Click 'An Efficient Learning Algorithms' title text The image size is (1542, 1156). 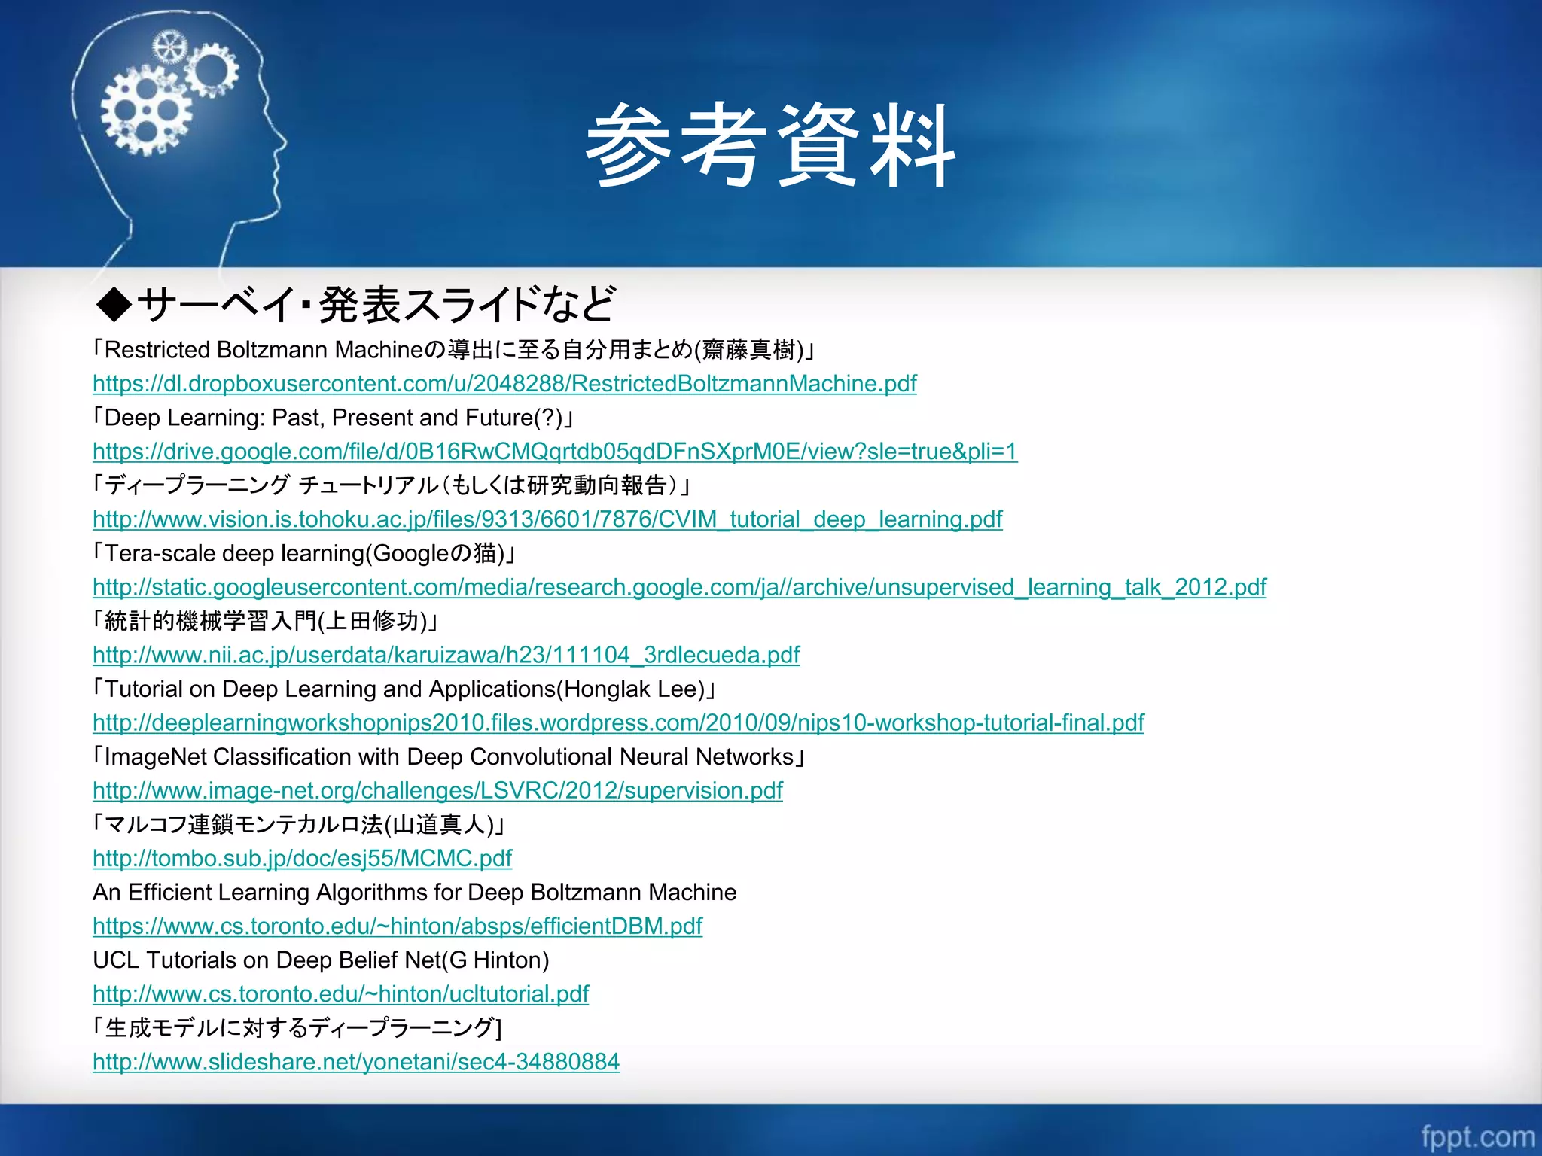(x=415, y=892)
